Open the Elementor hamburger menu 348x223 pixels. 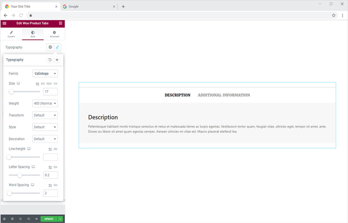(4, 23)
